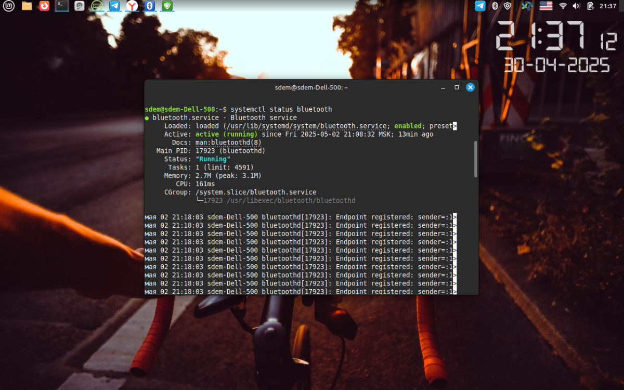Image resolution: width=624 pixels, height=390 pixels.
Task: Switch to Telegram in the panel window list
Action: point(114,6)
